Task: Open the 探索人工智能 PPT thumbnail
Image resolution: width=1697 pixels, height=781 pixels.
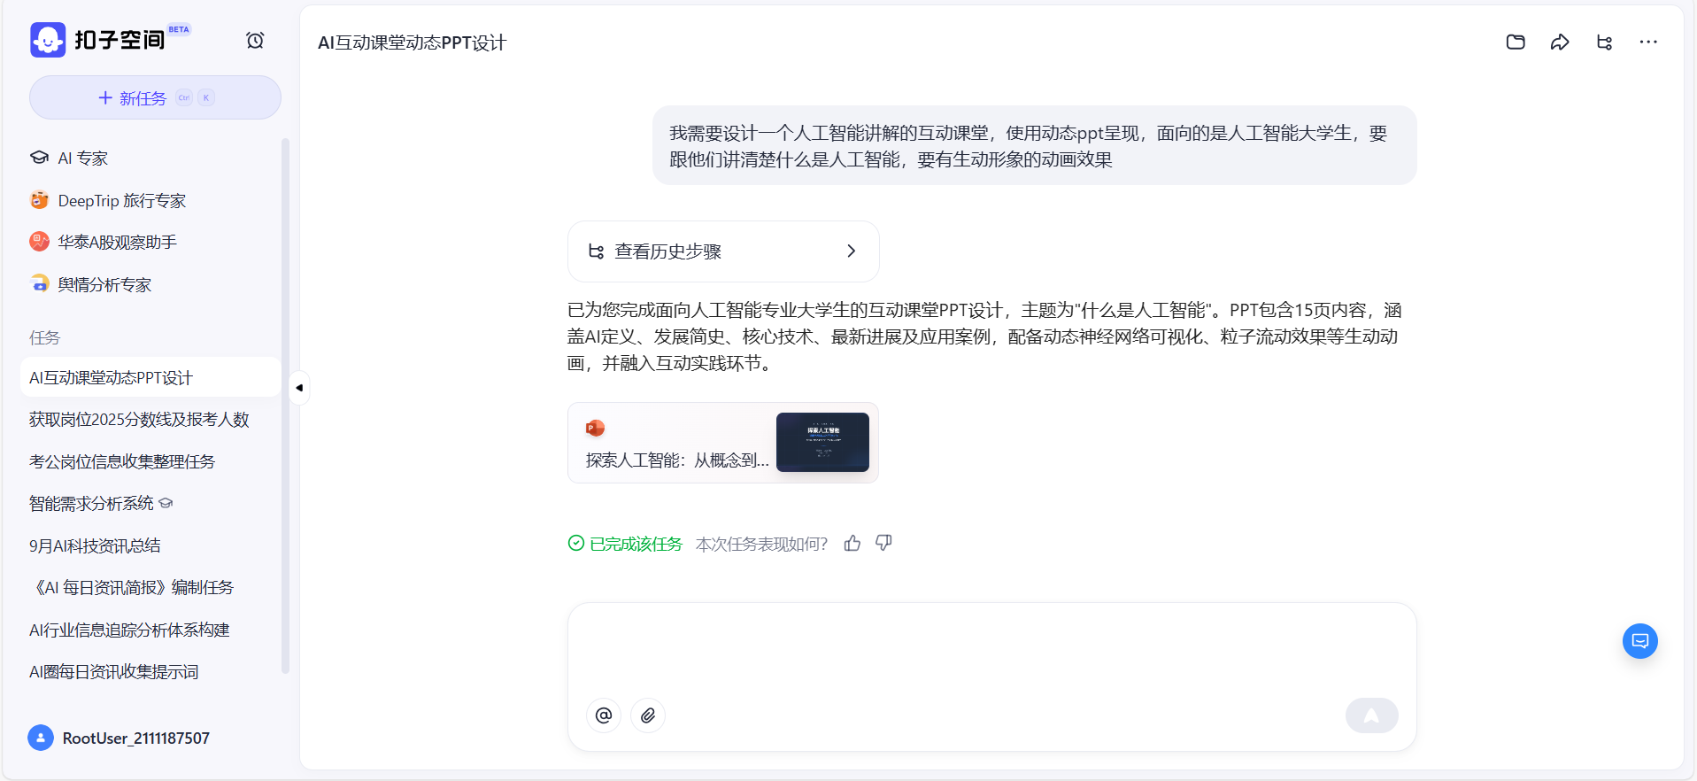Action: pos(822,443)
